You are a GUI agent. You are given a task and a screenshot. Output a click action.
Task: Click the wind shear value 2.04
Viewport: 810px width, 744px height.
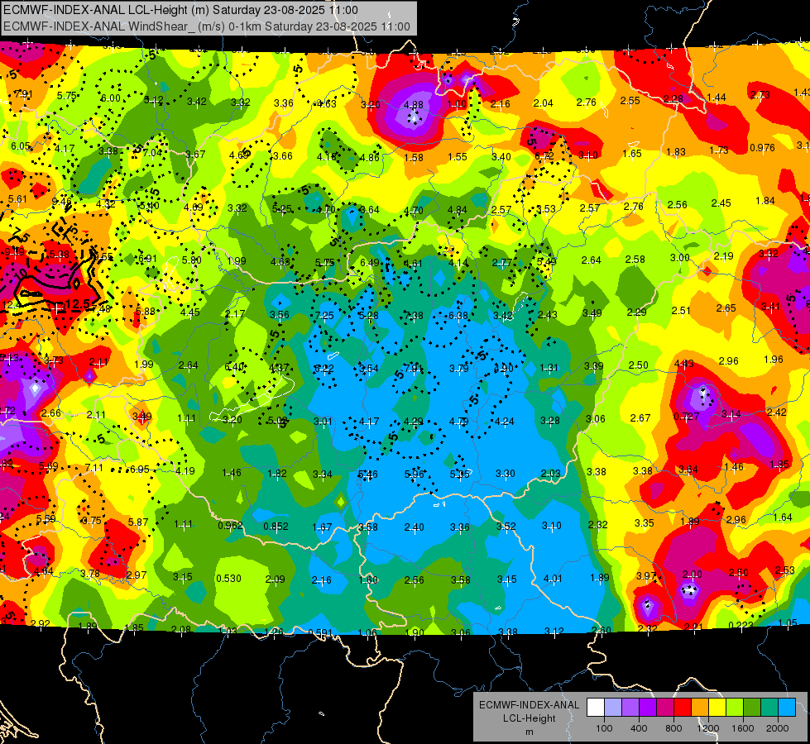click(543, 103)
